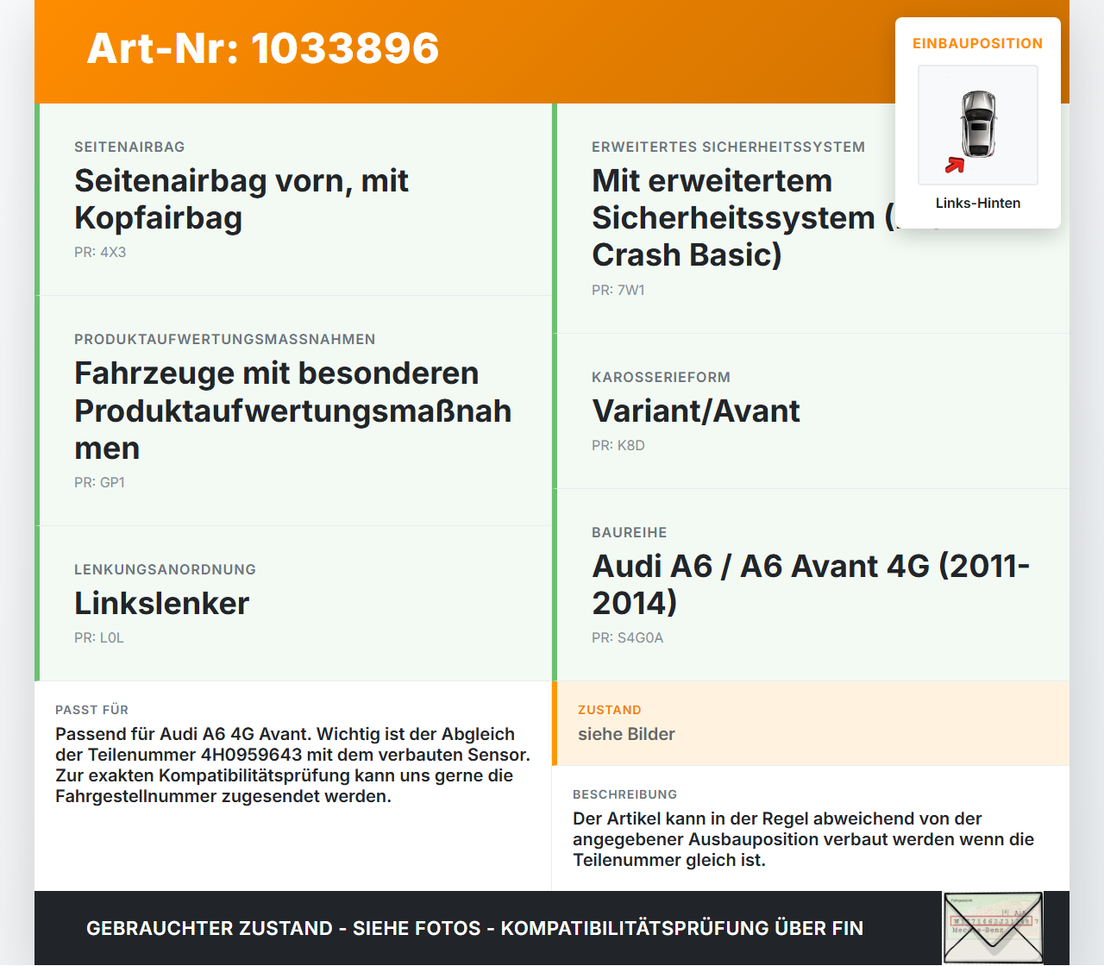Click the PRODUKTAUFWERTUNGSMASSNAHMEN label
The height and width of the screenshot is (966, 1104).
pos(225,339)
